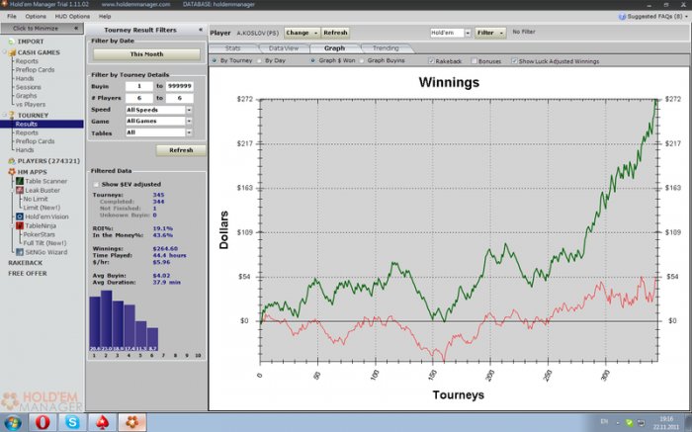The height and width of the screenshot is (432, 692).
Task: Click Refresh under tourney filters
Action: coord(181,150)
